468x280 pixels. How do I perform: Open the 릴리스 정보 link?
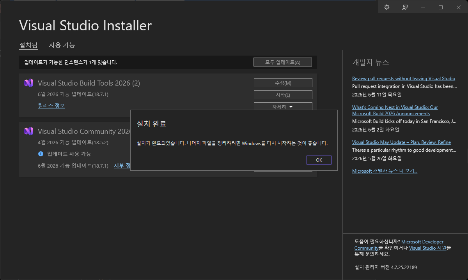tap(51, 106)
